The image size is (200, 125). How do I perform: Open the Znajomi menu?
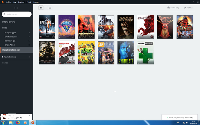click(21, 2)
